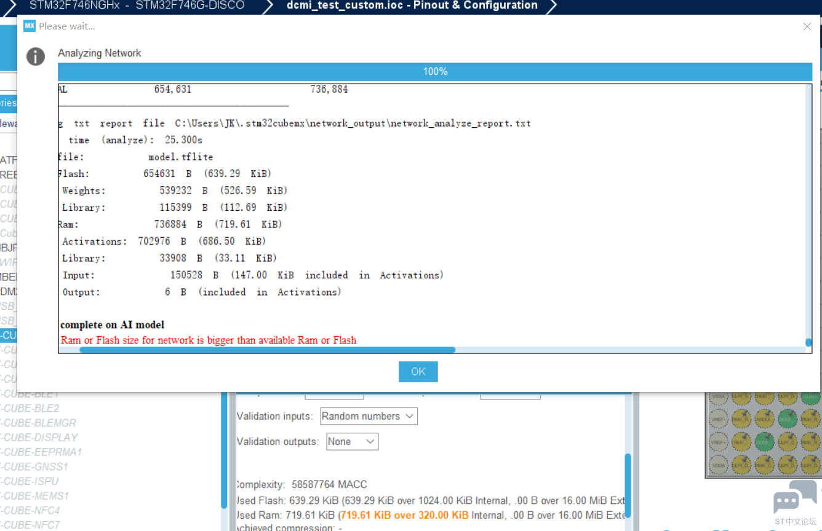
Task: Click the Used Flash 639.29 KiB summary line
Action: click(431, 500)
